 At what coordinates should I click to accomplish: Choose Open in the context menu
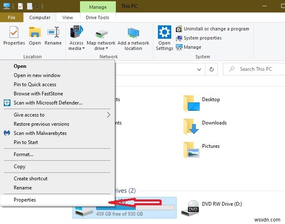click(x=57, y=66)
